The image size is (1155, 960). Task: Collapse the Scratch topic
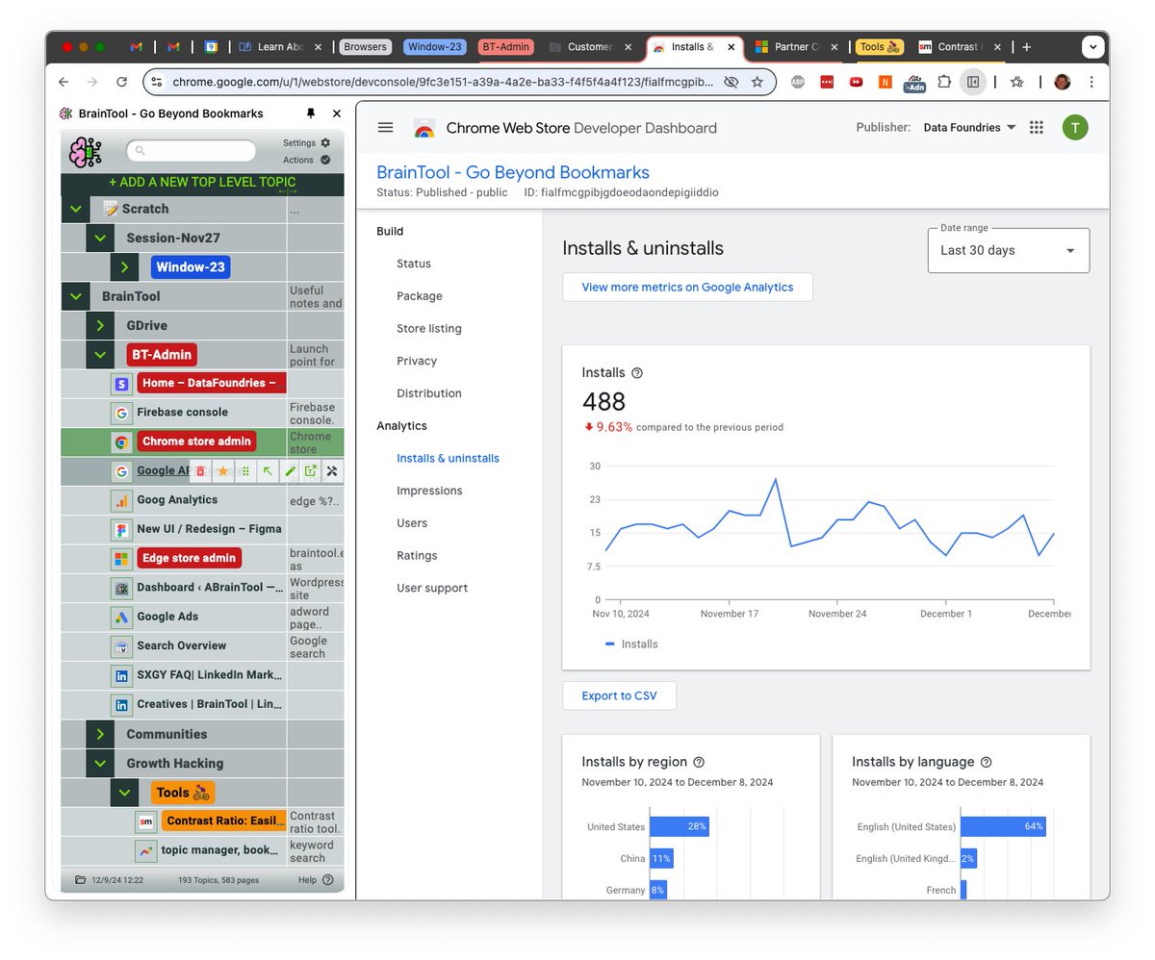pos(75,209)
